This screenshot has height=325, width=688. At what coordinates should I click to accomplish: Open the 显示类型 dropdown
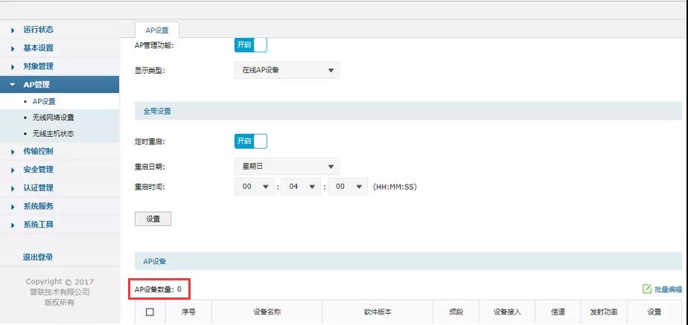(287, 71)
